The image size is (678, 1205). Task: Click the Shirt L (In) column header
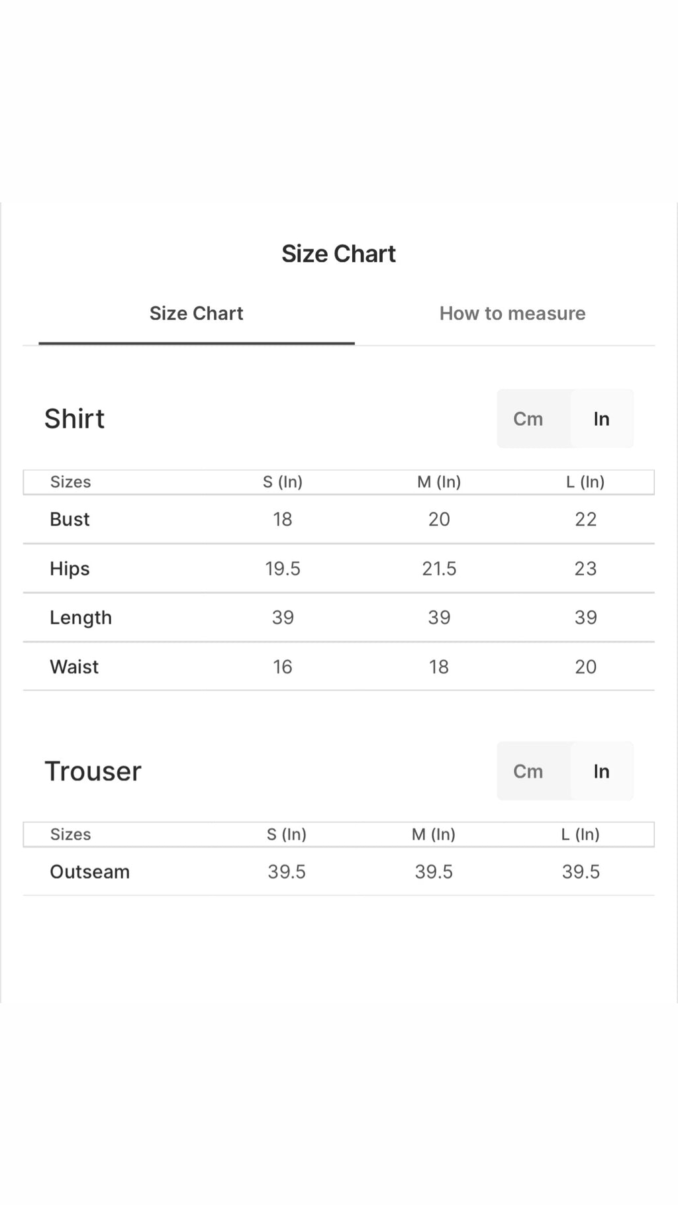(585, 482)
